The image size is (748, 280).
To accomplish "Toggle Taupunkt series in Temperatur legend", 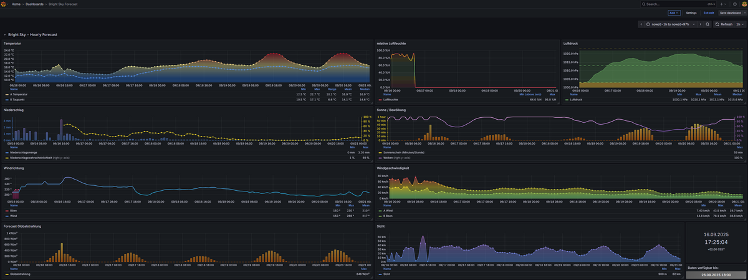I will click(x=18, y=99).
